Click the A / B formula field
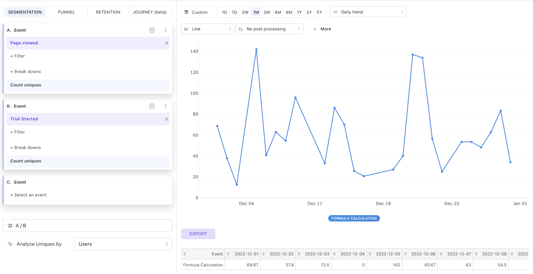 pyautogui.click(x=87, y=226)
